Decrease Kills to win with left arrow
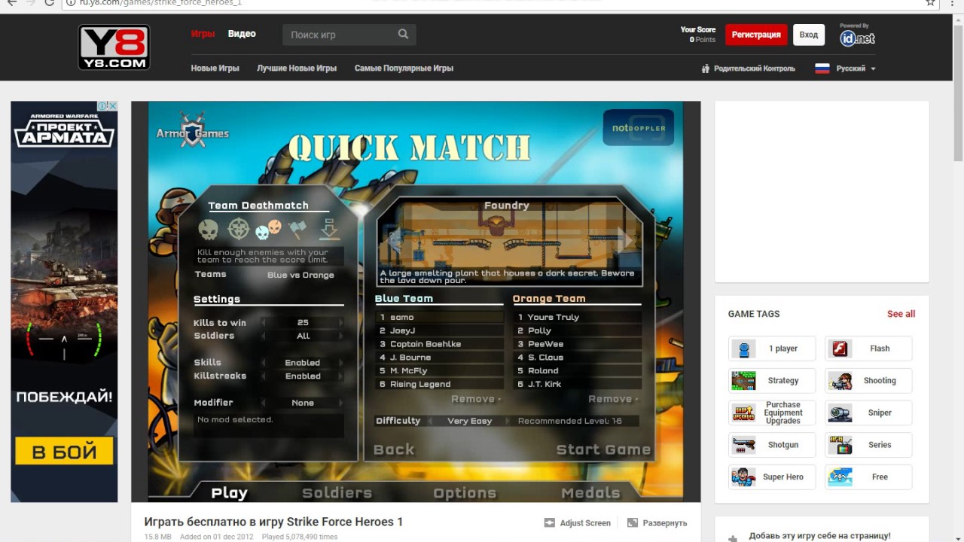 (x=264, y=323)
